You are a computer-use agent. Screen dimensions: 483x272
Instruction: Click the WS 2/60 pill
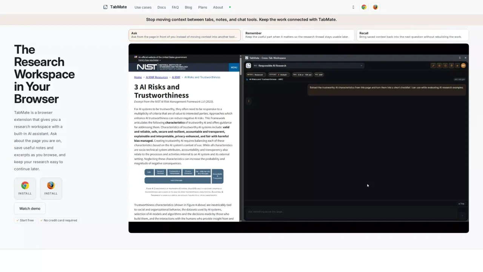(x=319, y=75)
